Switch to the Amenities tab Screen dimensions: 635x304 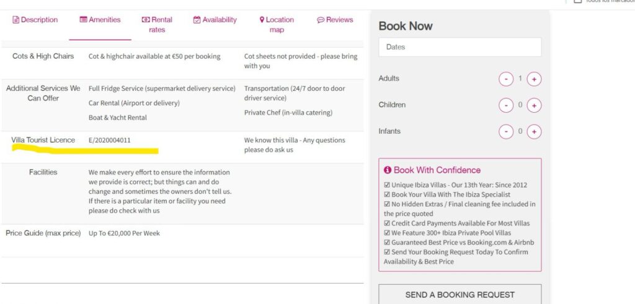(x=100, y=20)
